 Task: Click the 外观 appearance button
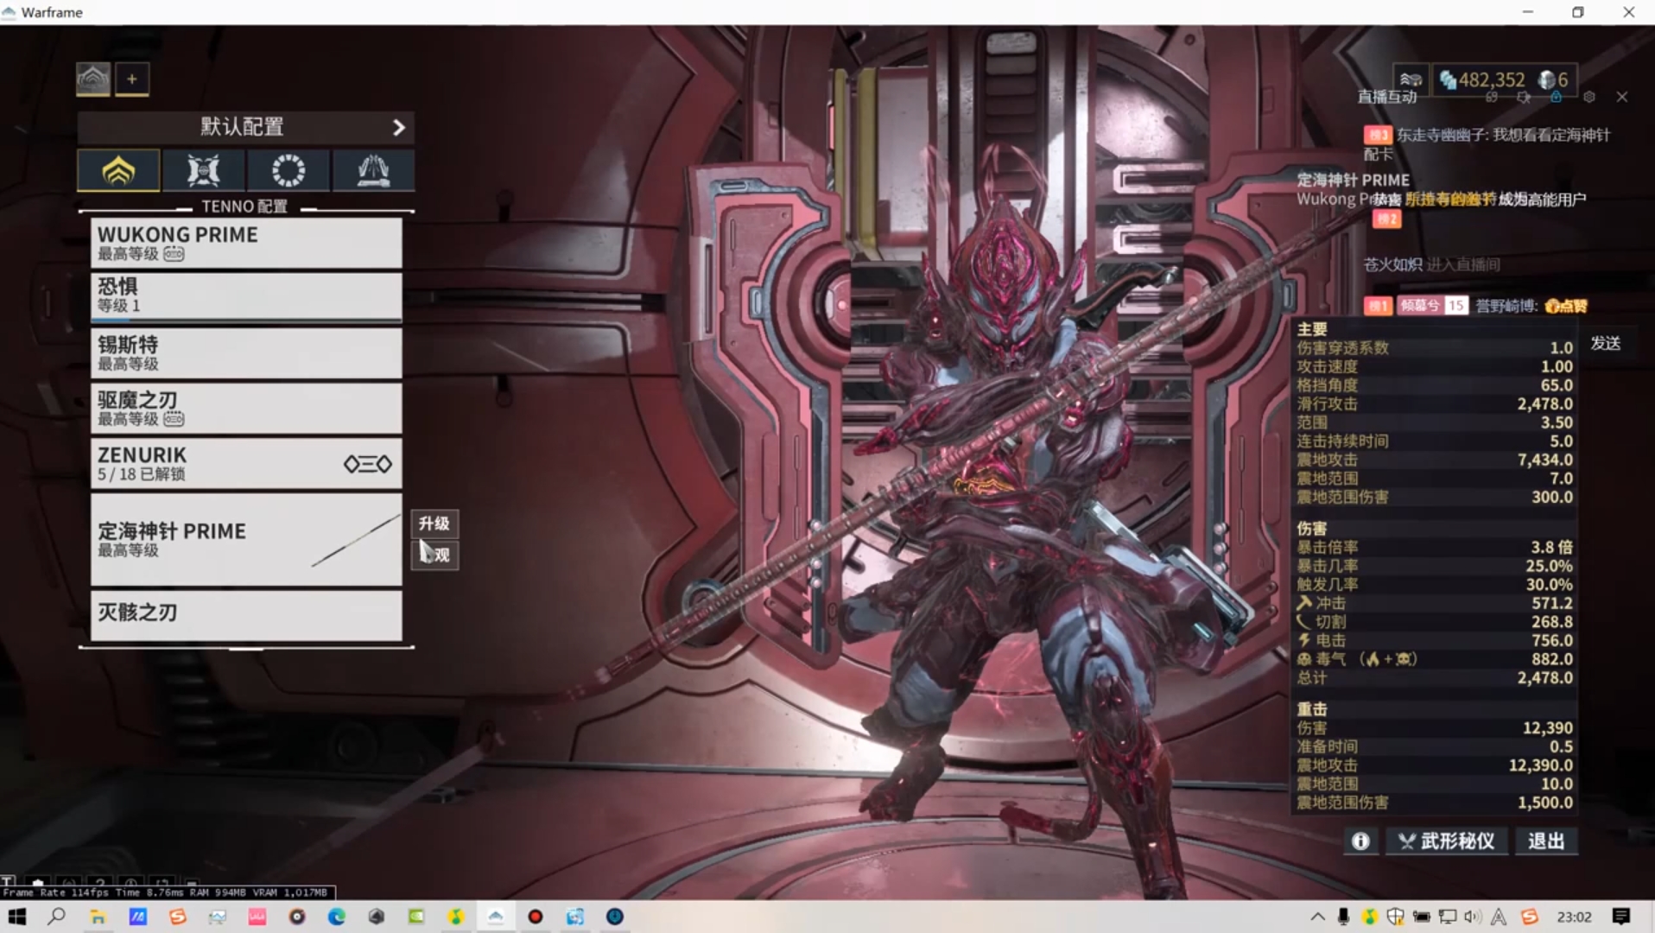pyautogui.click(x=434, y=555)
